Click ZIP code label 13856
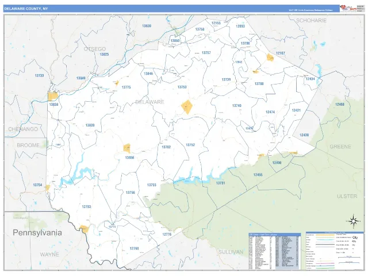Screen dimensions: 368x276 tap(129, 158)
